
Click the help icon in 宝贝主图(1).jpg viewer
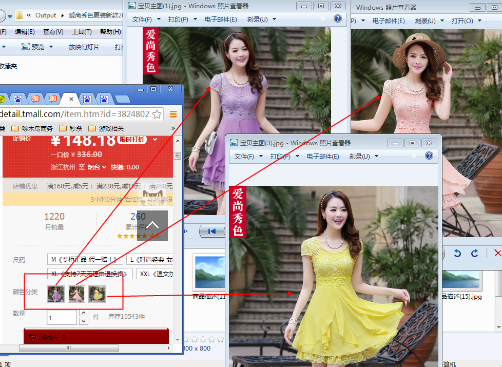tap(337, 18)
